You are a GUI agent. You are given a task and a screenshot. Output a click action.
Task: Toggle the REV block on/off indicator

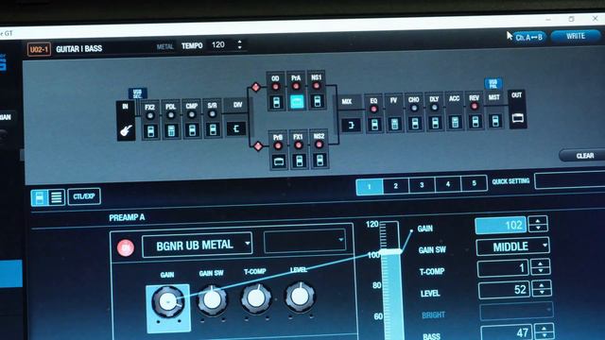click(475, 106)
